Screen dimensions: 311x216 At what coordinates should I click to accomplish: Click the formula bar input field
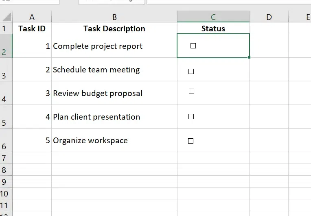pos(228,2)
